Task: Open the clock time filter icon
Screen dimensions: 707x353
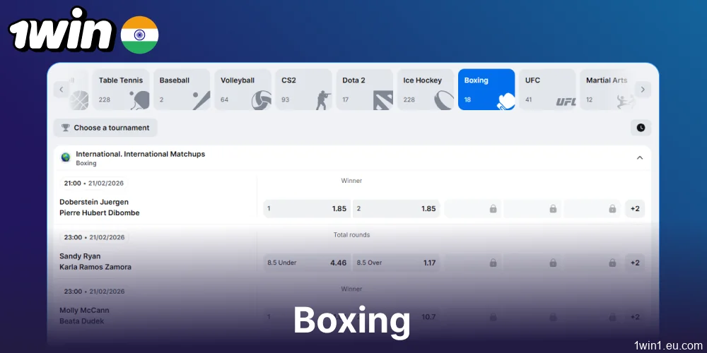Action: point(641,128)
